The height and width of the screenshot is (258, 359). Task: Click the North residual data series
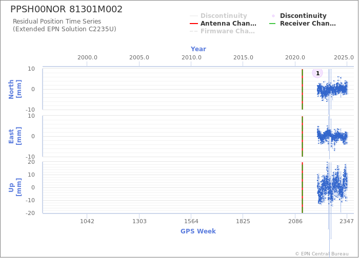(332, 90)
